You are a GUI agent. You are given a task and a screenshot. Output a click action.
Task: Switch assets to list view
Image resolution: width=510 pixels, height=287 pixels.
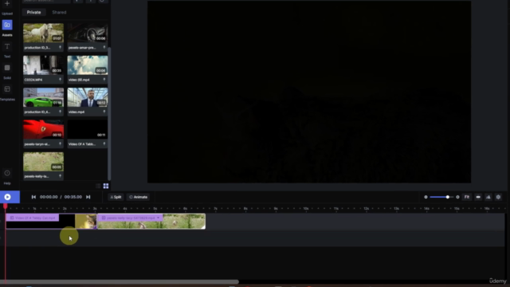(x=98, y=186)
